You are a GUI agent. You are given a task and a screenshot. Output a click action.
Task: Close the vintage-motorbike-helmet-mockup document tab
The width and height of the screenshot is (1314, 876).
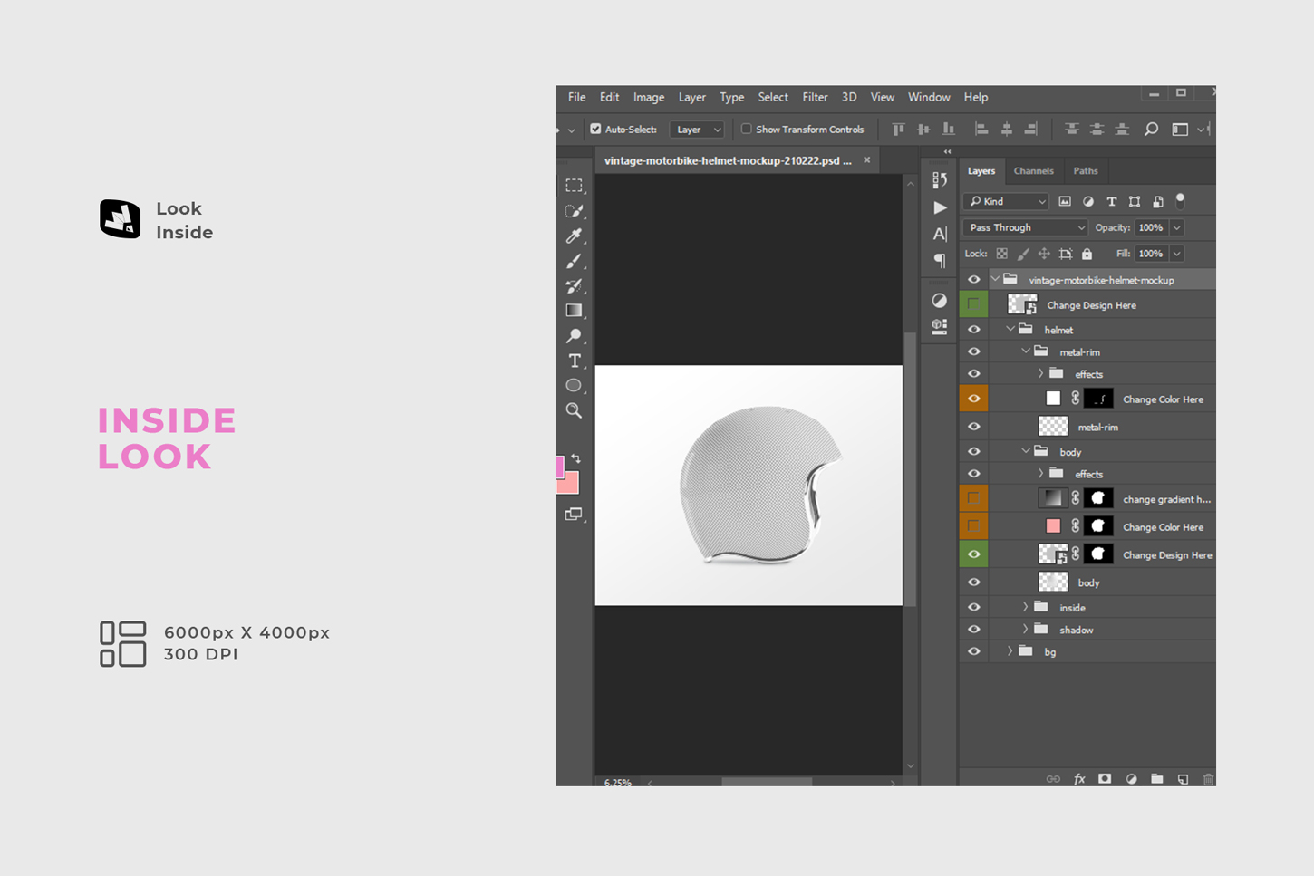tap(866, 160)
